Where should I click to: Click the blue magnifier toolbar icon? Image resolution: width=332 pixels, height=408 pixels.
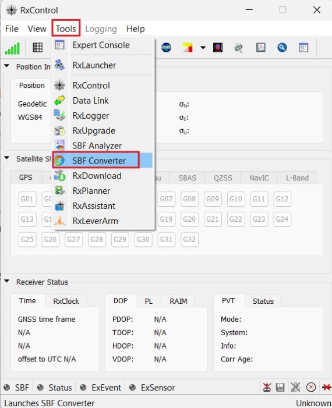[x=282, y=48]
